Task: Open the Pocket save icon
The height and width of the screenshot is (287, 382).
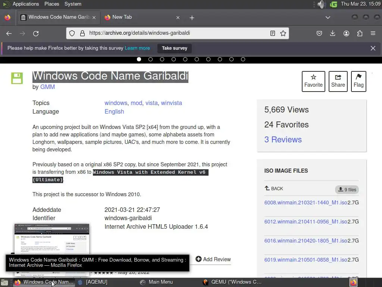Action: 319,33
